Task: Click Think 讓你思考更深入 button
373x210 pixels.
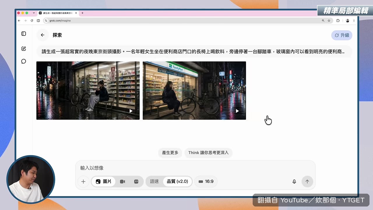Action: click(208, 153)
